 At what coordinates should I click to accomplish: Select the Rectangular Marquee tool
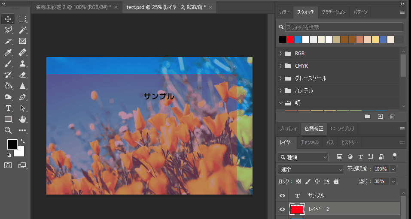(22, 19)
